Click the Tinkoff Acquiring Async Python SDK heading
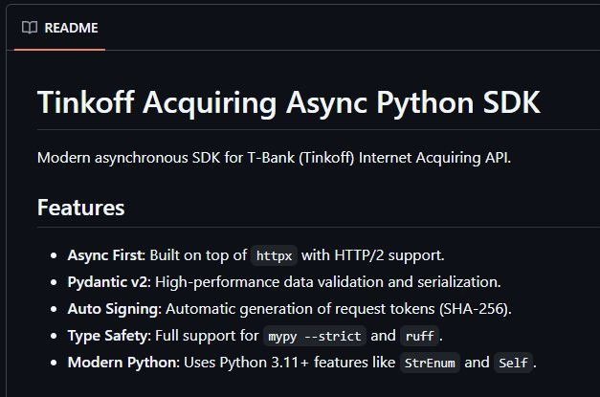 288,103
